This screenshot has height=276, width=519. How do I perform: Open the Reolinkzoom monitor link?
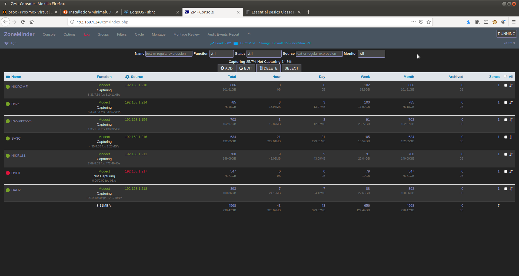coord(21,121)
